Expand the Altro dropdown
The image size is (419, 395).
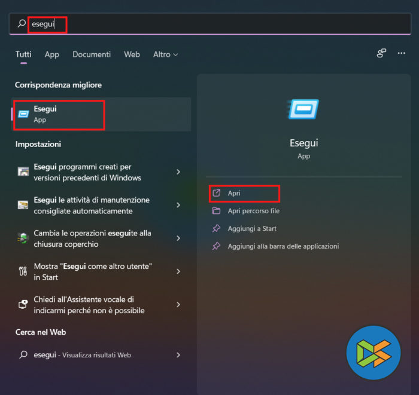click(165, 54)
